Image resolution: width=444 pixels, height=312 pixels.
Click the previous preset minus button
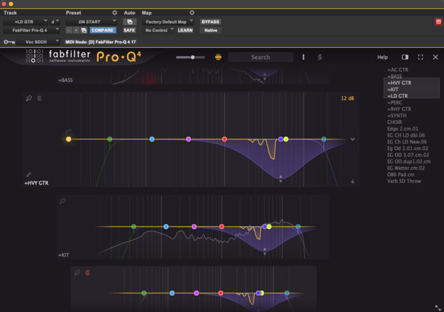69,30
